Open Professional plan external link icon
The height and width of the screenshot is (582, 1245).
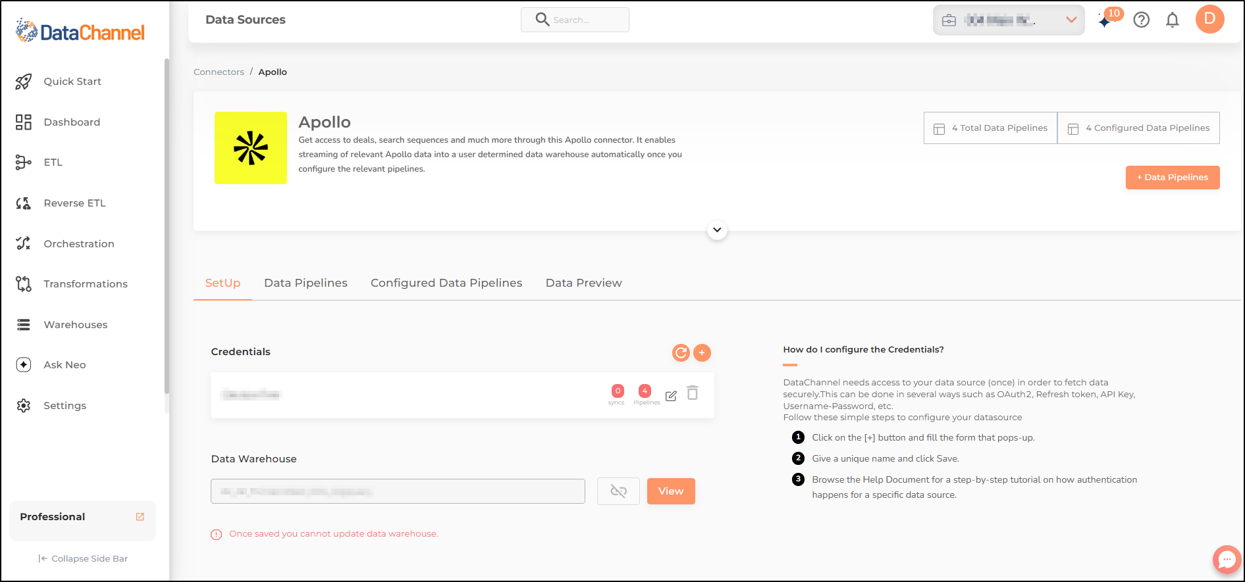[140, 517]
